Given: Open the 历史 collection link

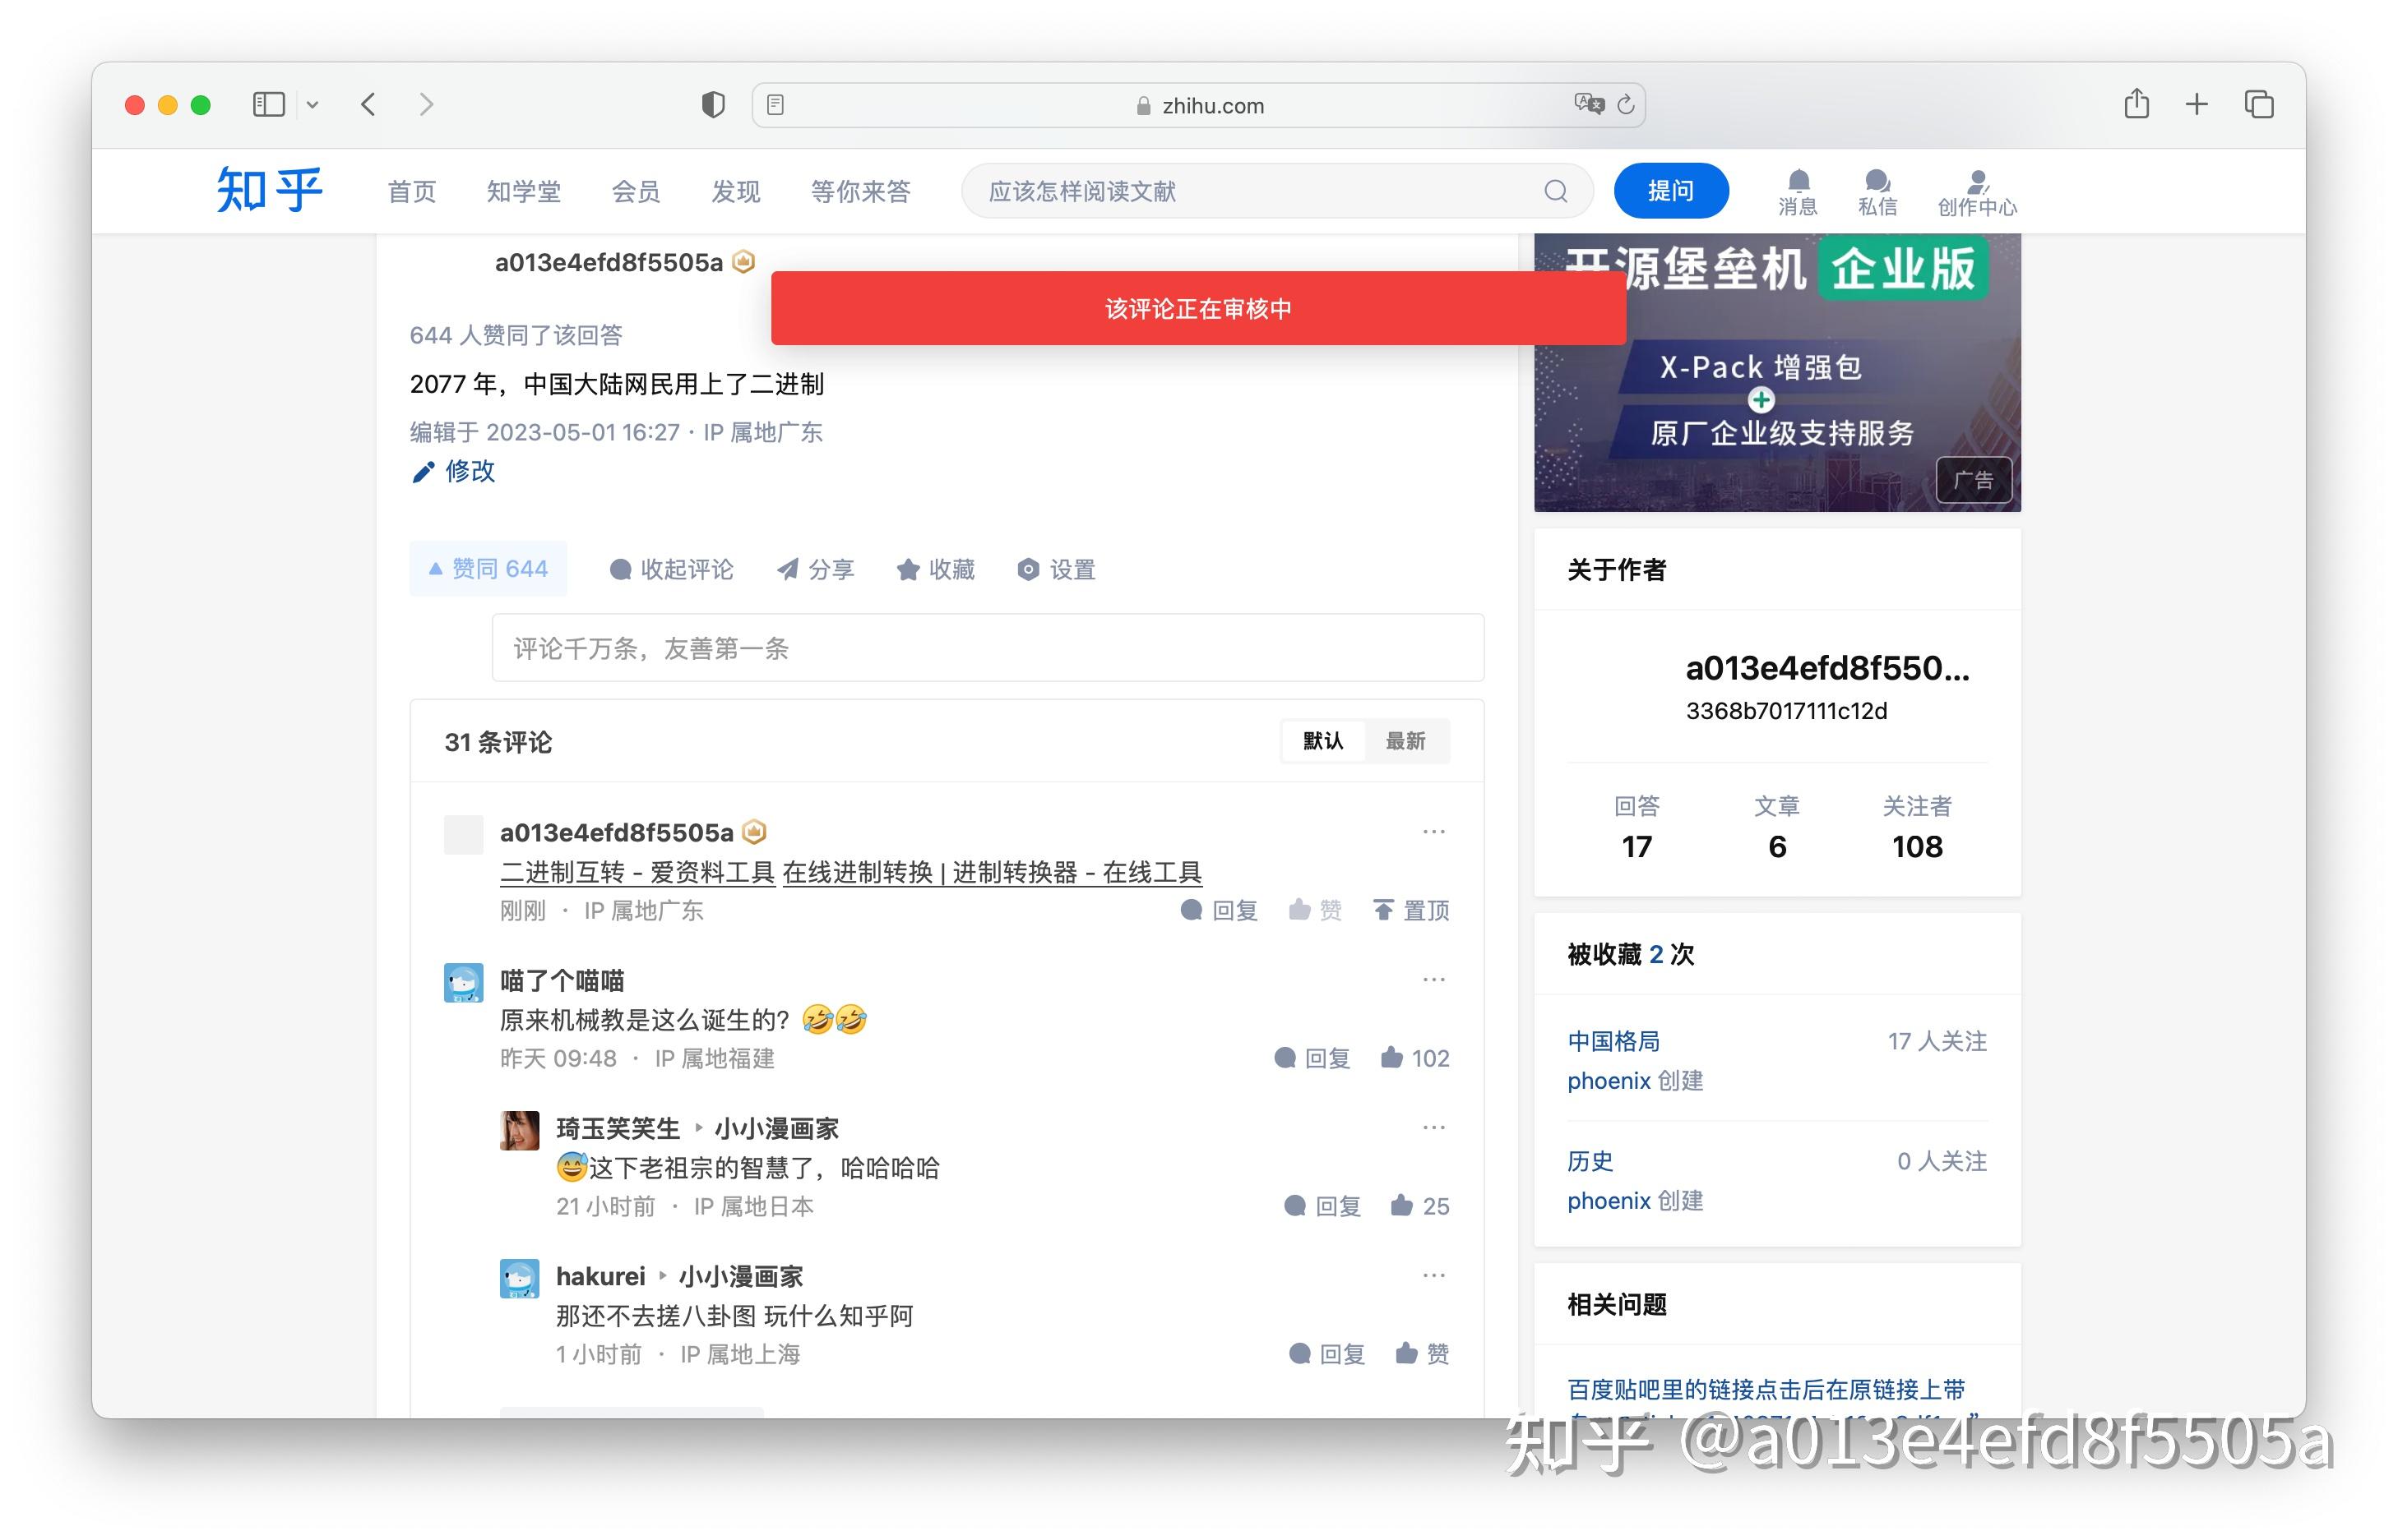Looking at the screenshot, I should coord(1590,1161).
